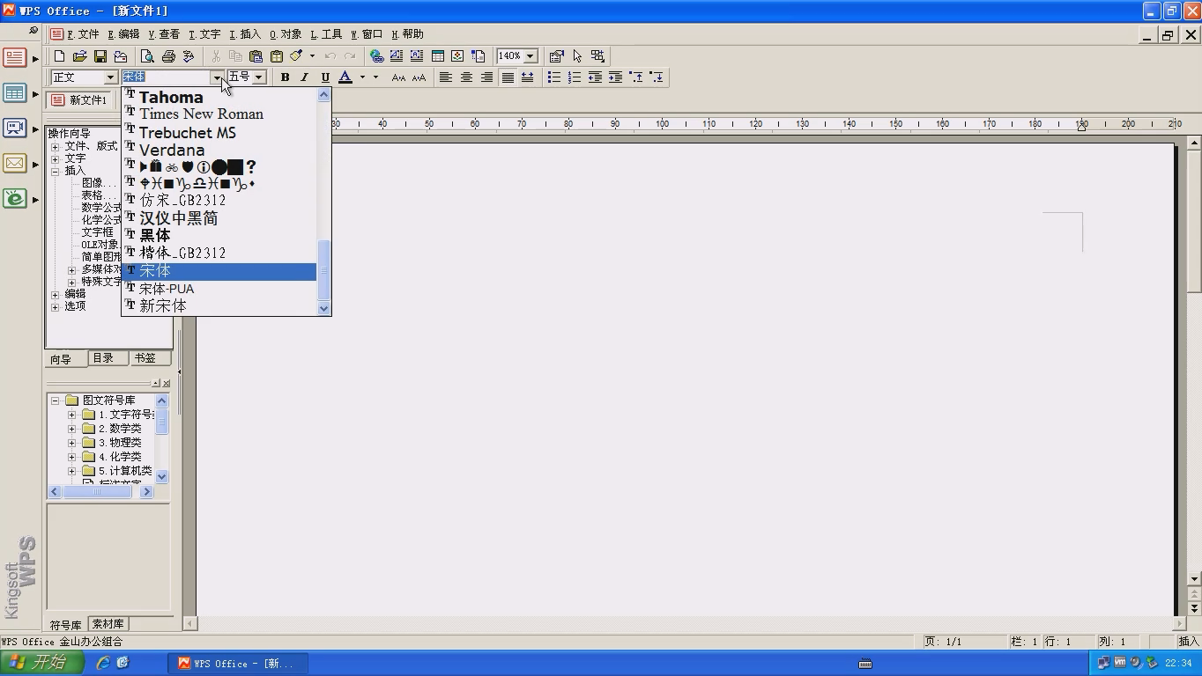The height and width of the screenshot is (676, 1202).
Task: Apply bulleted list formatting
Action: [x=553, y=77]
